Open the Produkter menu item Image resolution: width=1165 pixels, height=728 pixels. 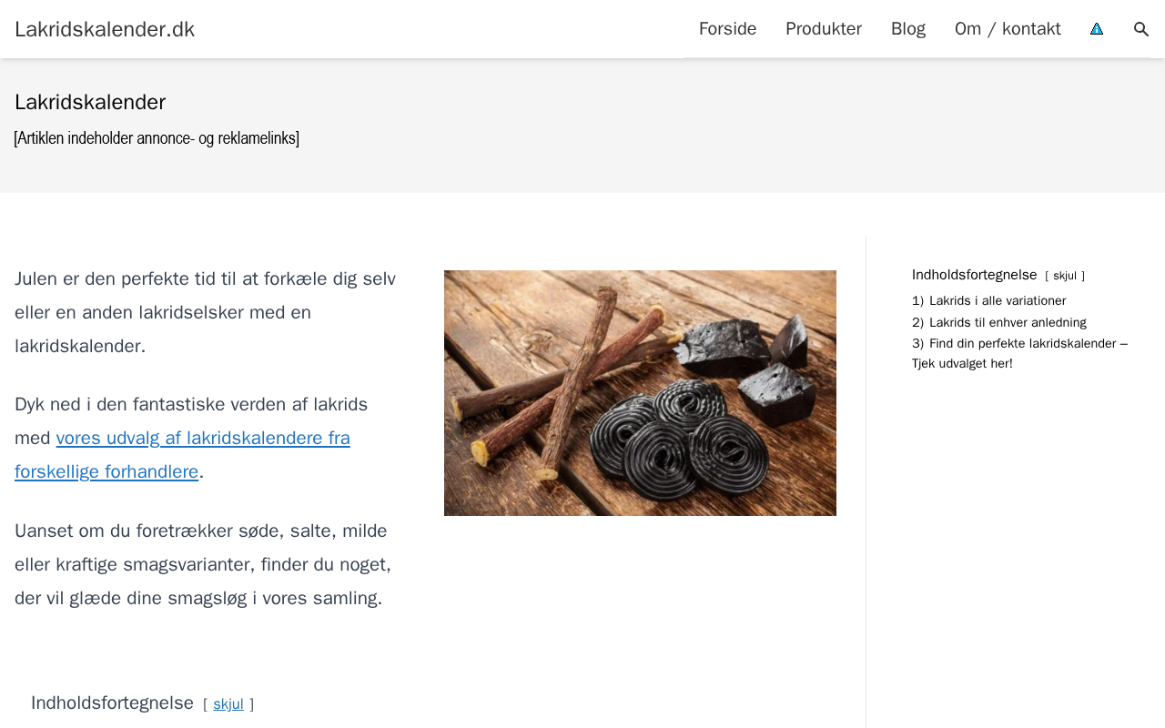coord(824,29)
